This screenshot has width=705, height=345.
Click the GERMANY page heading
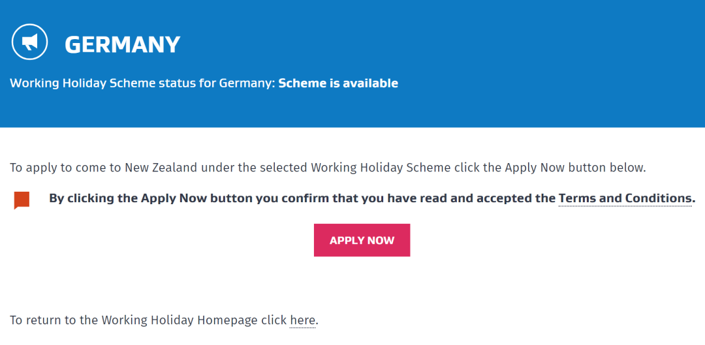point(122,44)
